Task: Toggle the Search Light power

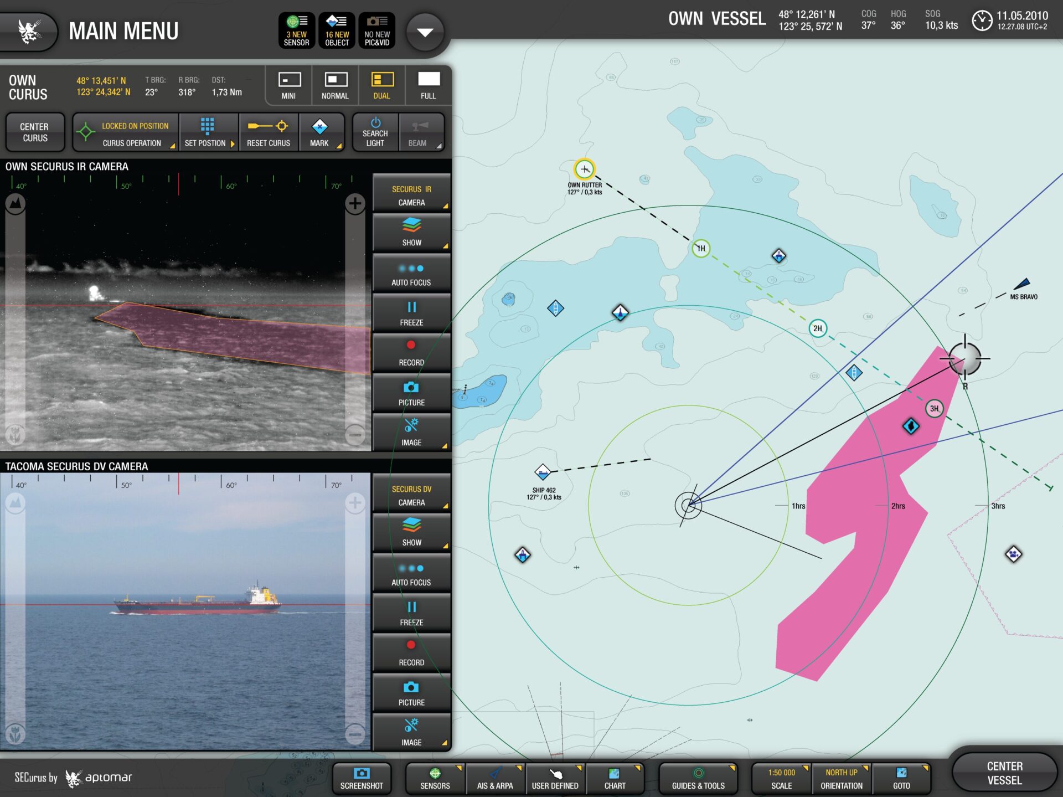Action: click(x=375, y=132)
